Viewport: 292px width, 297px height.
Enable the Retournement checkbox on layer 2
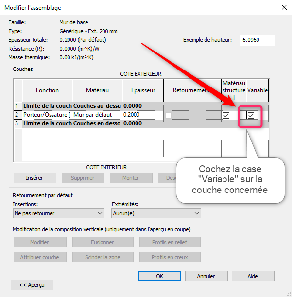tap(168, 115)
